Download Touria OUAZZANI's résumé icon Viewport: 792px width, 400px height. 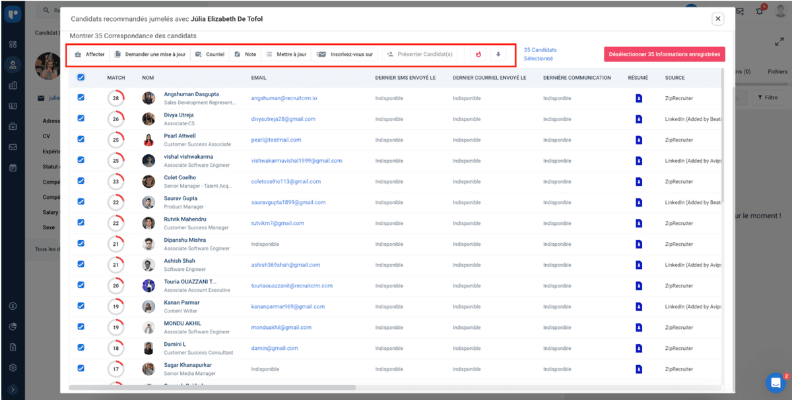[638, 286]
